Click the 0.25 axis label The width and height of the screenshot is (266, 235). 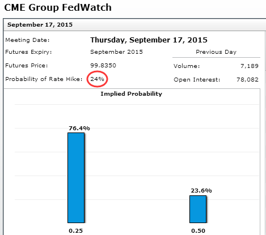75,231
